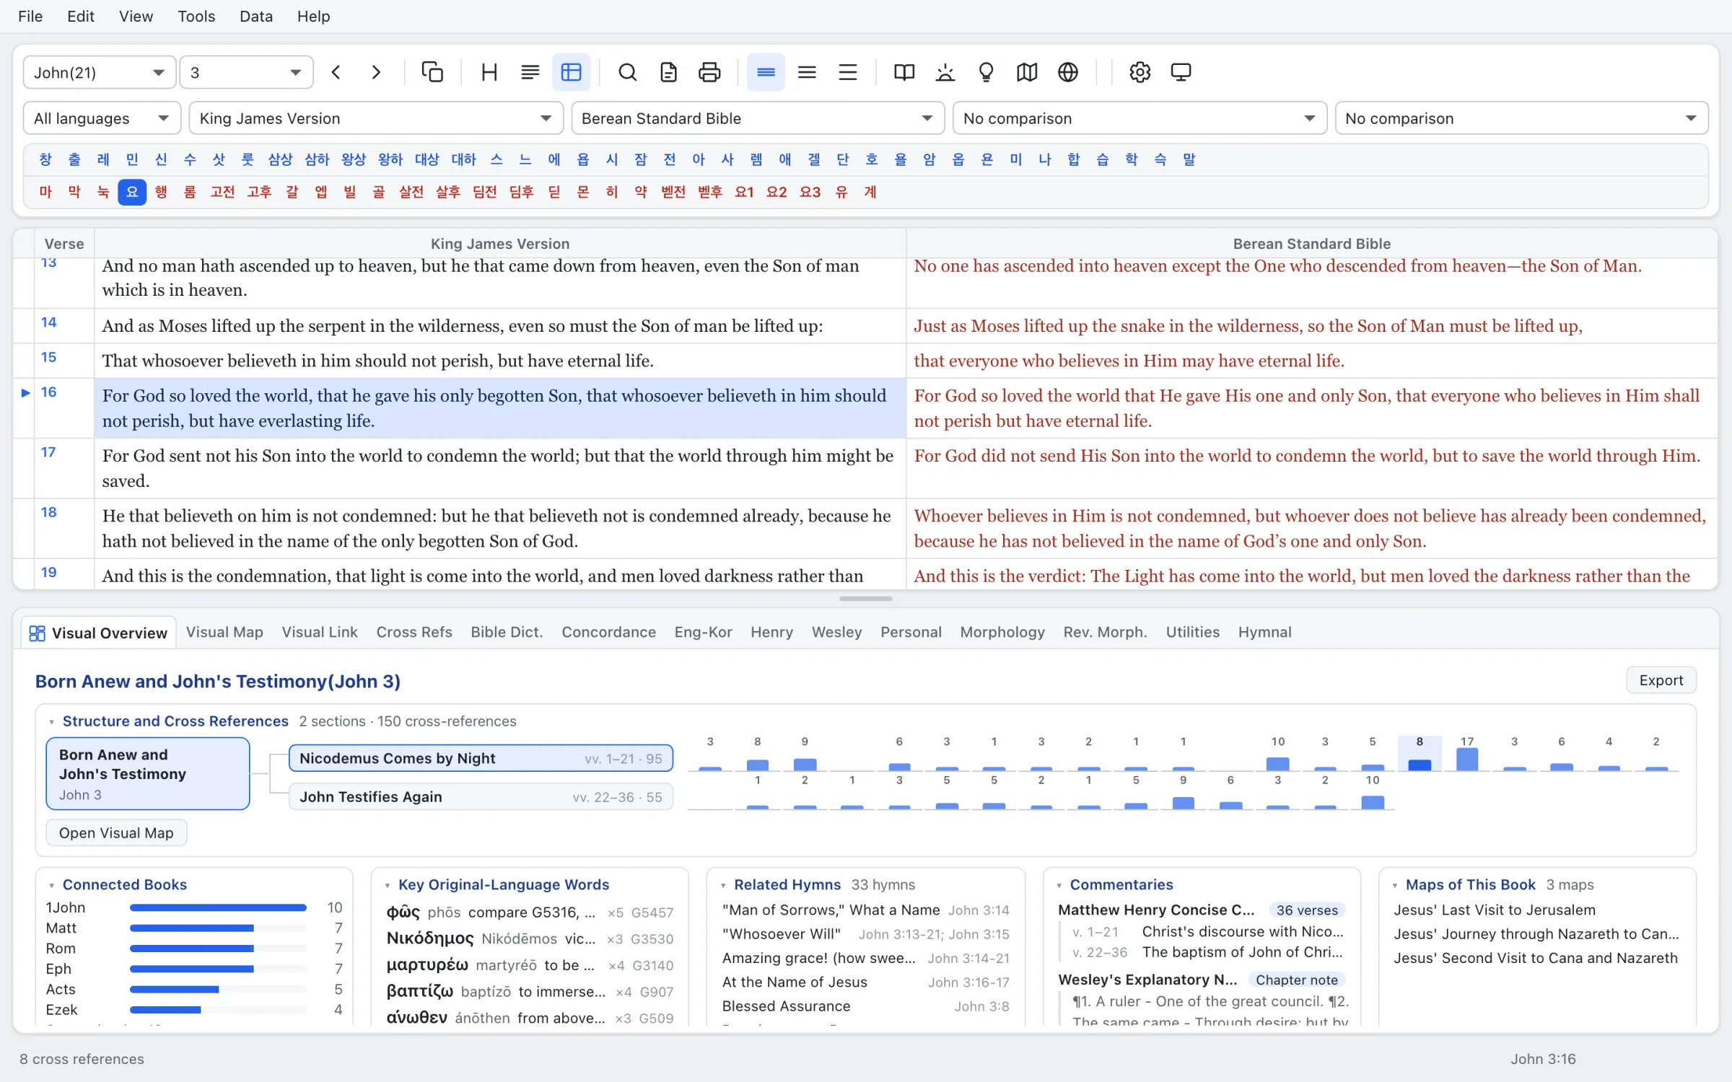Go to next chapter arrow
The image size is (1732, 1082).
point(376,72)
